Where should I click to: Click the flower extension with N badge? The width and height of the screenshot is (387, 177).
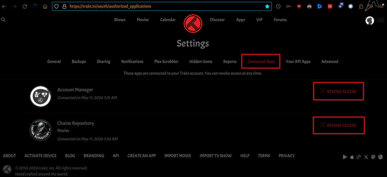[341, 6]
